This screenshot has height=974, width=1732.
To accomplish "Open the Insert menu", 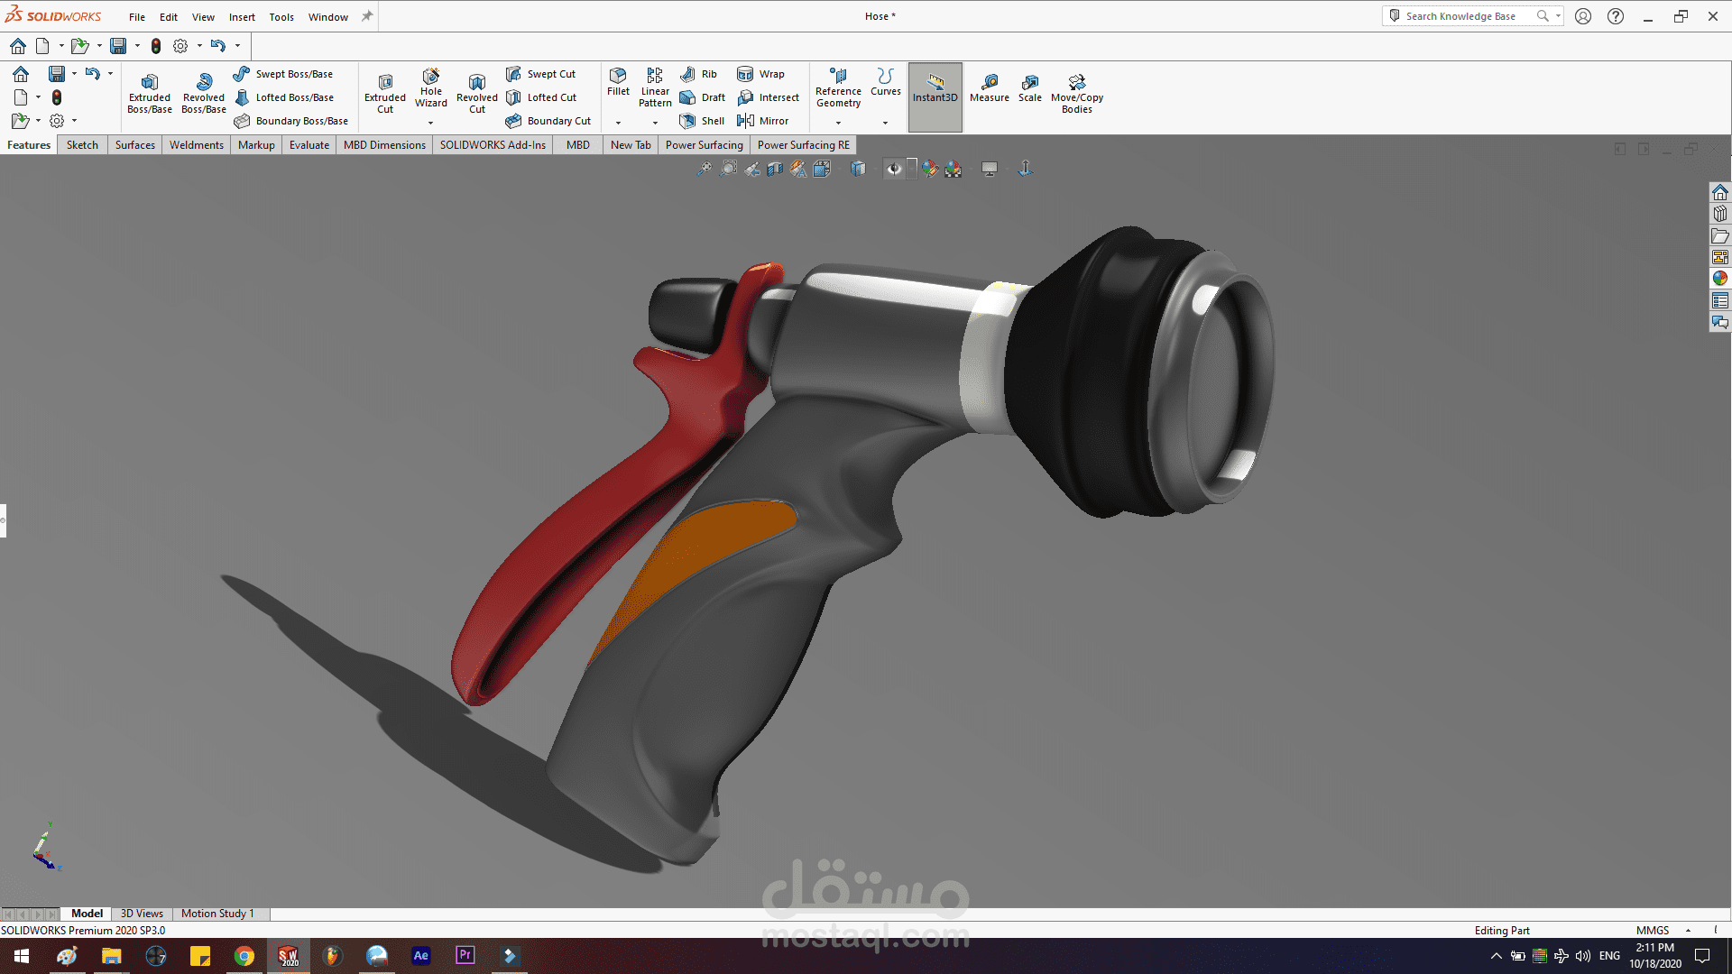I will (x=242, y=17).
